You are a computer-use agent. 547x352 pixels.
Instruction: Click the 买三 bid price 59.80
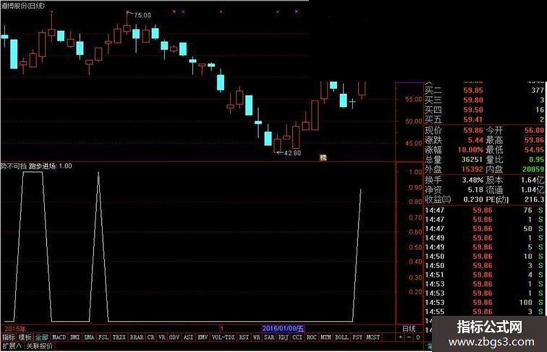coord(473,101)
